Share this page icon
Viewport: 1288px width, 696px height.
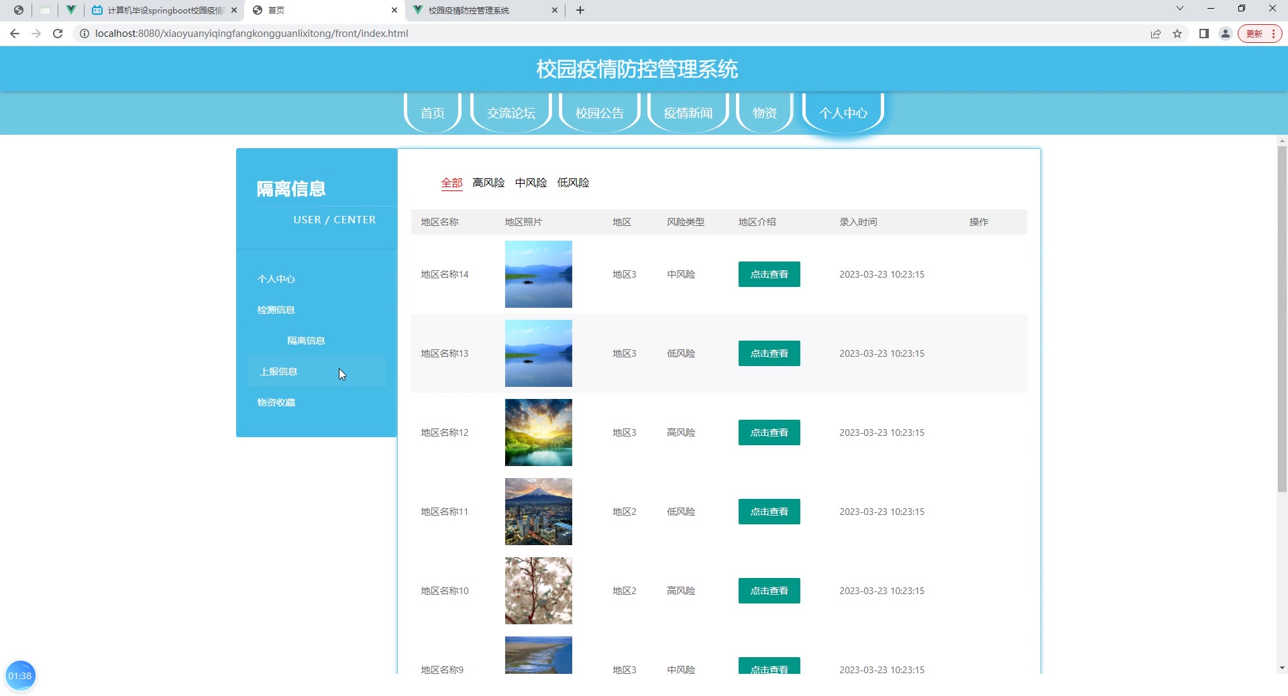tap(1156, 34)
